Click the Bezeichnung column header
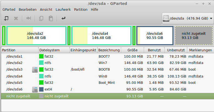This screenshot has width=214, height=112. tap(109, 50)
